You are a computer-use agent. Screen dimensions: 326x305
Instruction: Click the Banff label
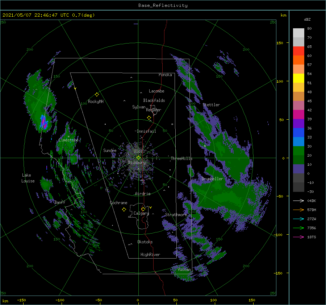pos(60,202)
